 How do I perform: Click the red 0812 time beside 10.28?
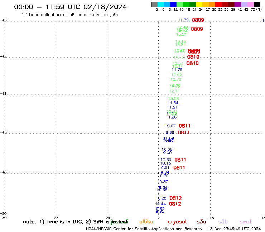point(175,198)
